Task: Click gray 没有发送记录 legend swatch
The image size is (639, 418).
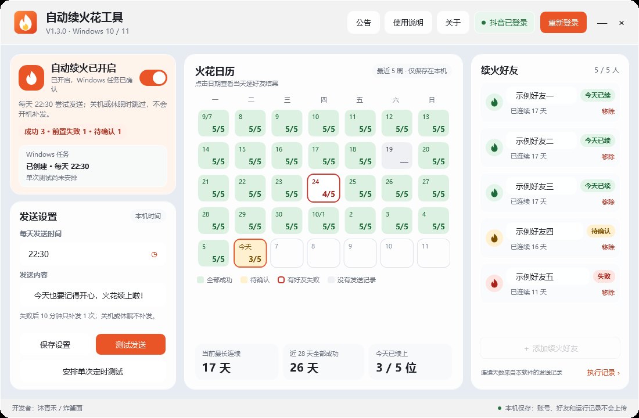Action: [331, 280]
